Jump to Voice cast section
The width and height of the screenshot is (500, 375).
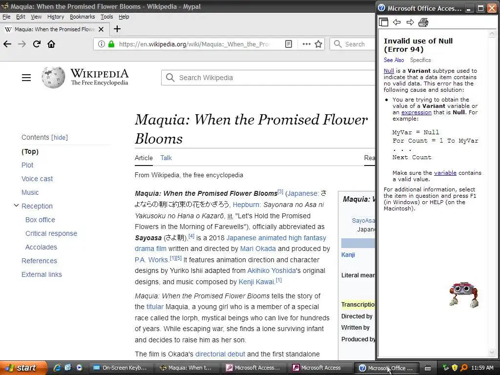click(37, 179)
